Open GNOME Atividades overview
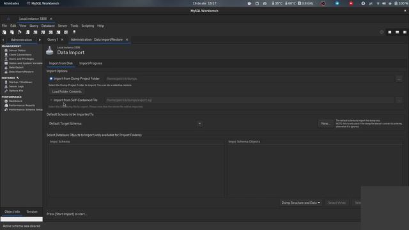409x230 pixels. click(x=12, y=3)
